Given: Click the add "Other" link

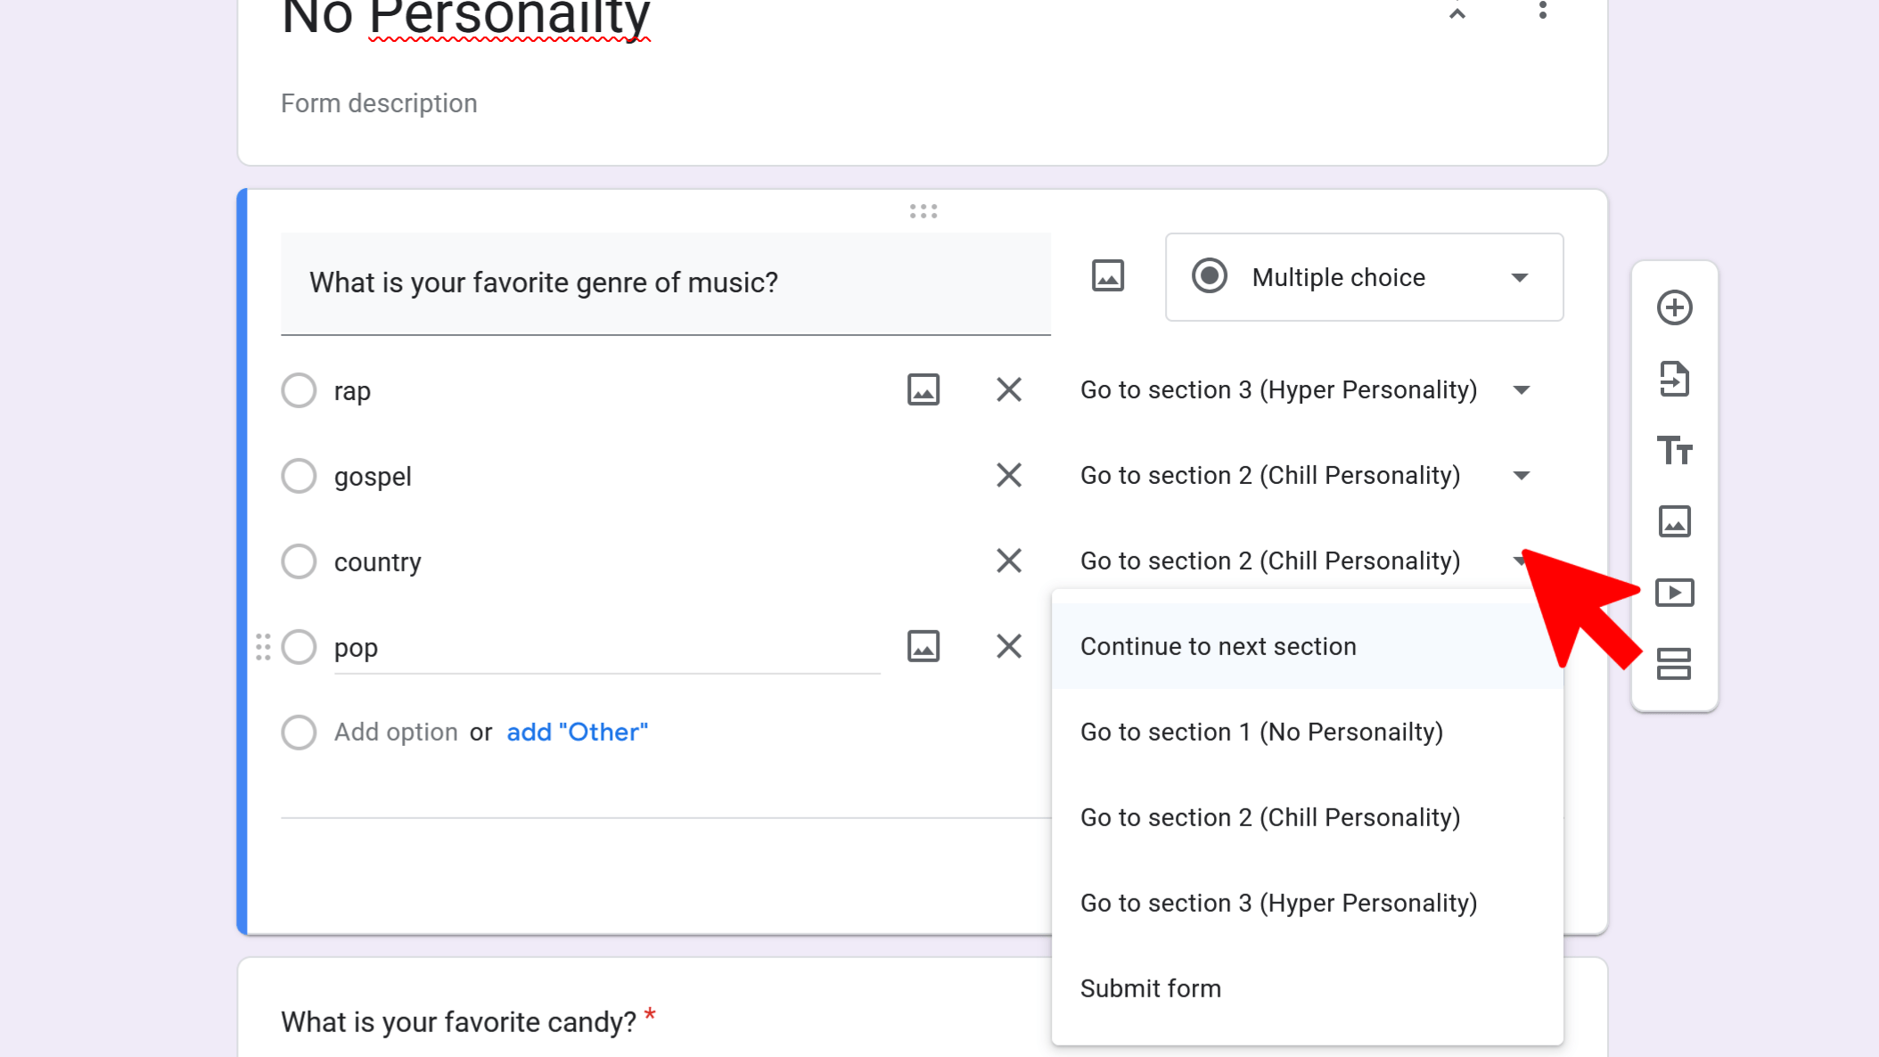Looking at the screenshot, I should (577, 733).
